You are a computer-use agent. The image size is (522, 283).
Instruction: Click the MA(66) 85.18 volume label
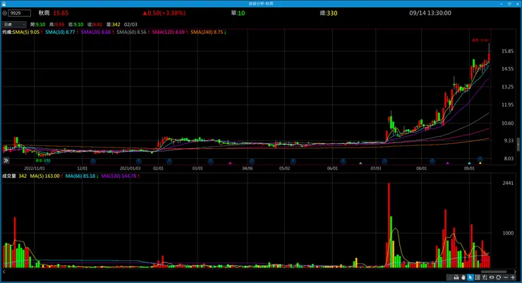point(80,176)
